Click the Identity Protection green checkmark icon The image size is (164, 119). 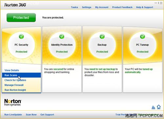62,36
